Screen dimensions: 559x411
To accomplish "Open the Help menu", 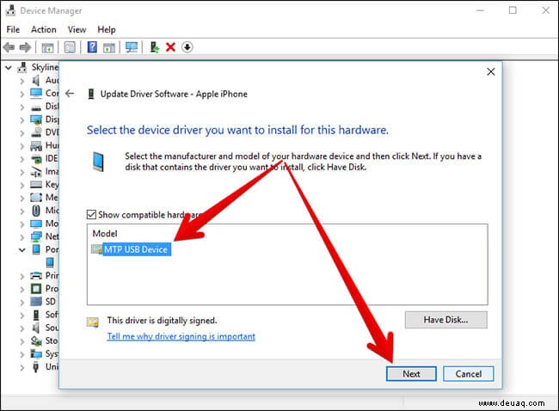I will 107,29.
